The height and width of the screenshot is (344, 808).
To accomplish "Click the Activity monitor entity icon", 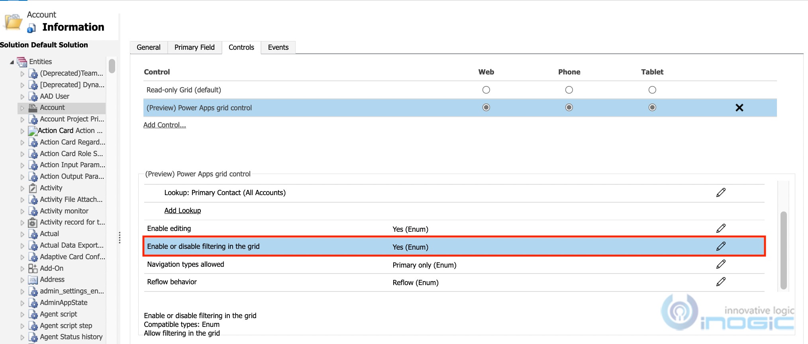I will click(33, 211).
